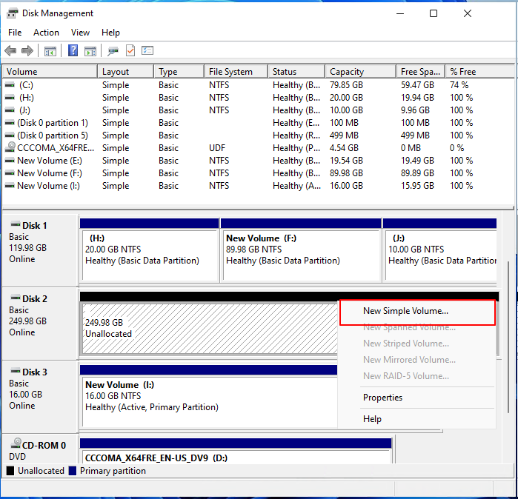Select Properties in the context menu
The image size is (518, 499).
point(382,398)
